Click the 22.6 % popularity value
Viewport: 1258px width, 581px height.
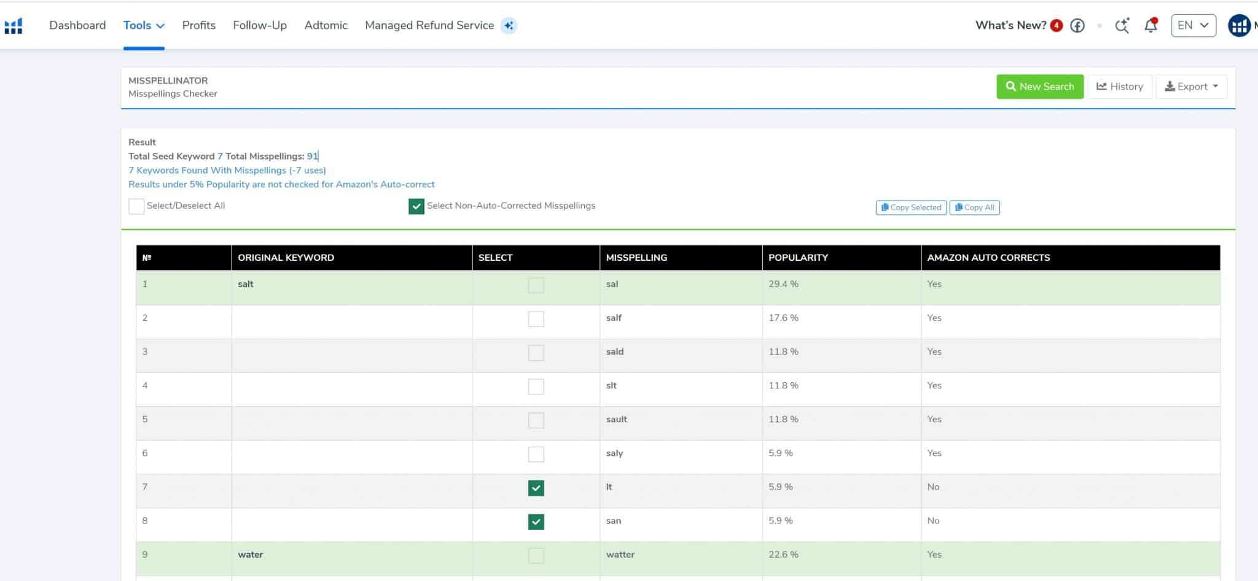tap(783, 555)
